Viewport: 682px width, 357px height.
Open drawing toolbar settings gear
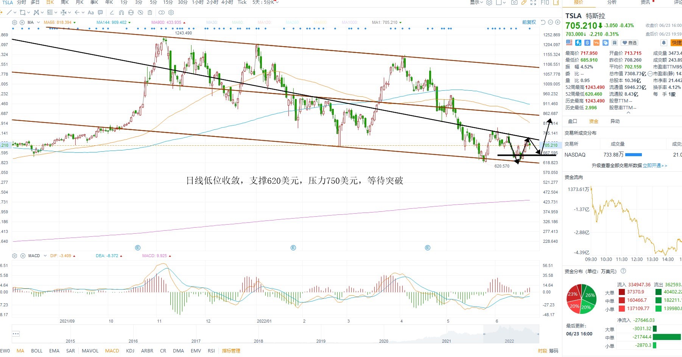171,12
